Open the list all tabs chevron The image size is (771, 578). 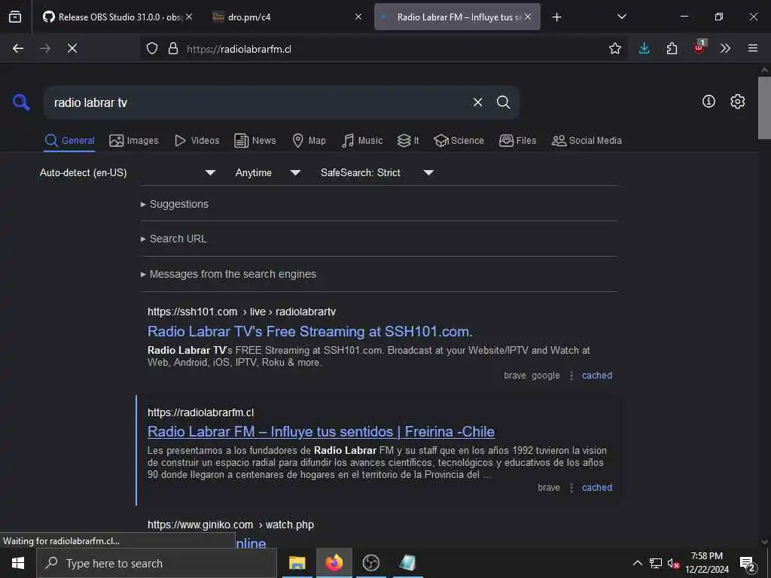621,17
